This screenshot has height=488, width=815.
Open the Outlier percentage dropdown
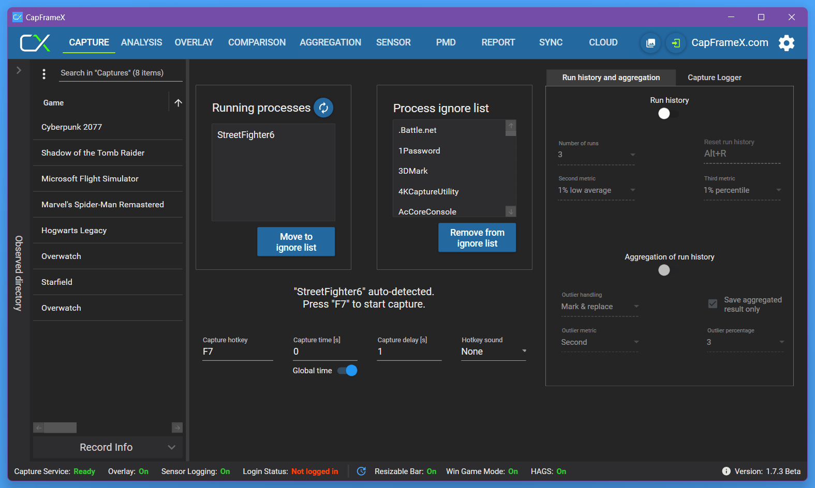746,342
